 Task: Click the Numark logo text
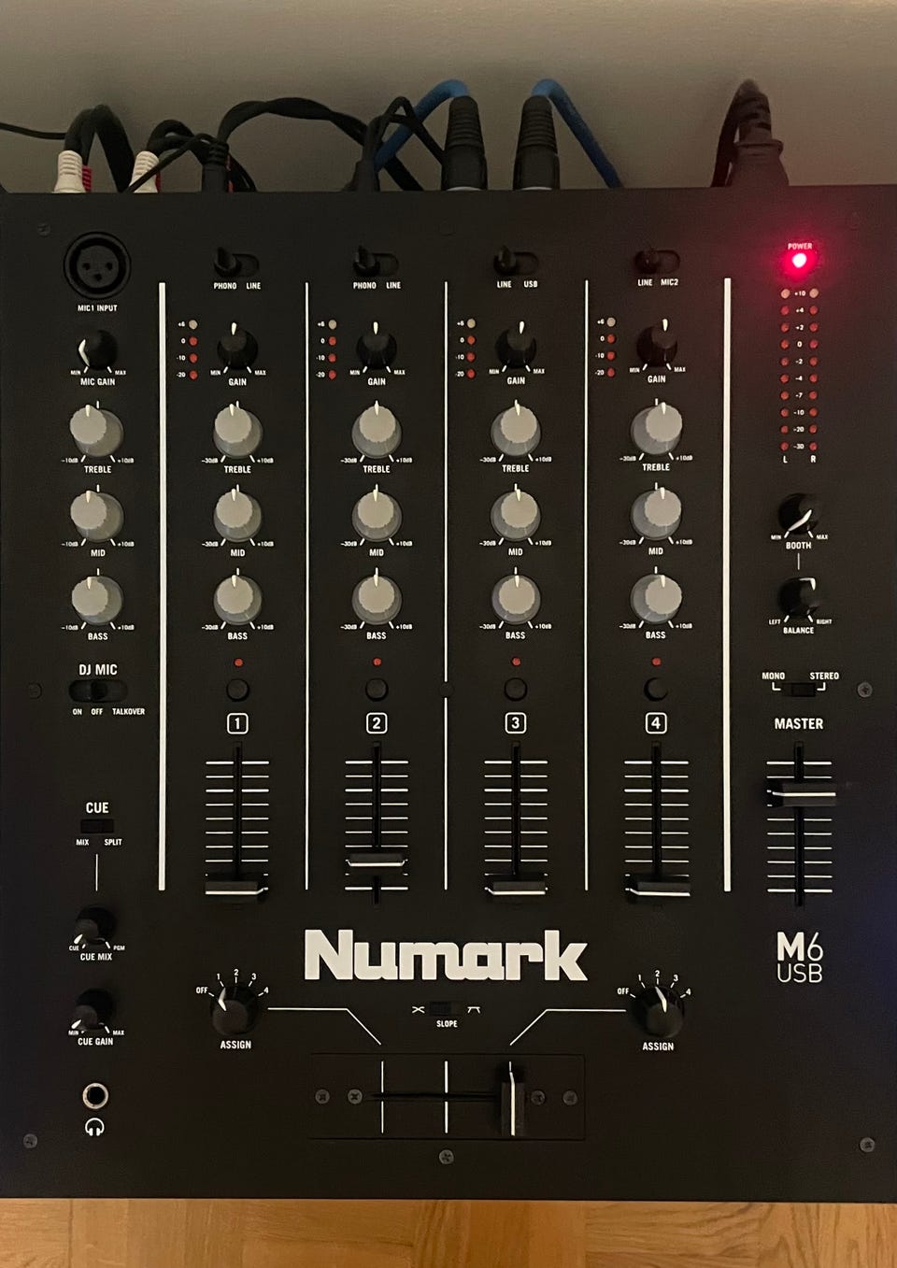[446, 955]
